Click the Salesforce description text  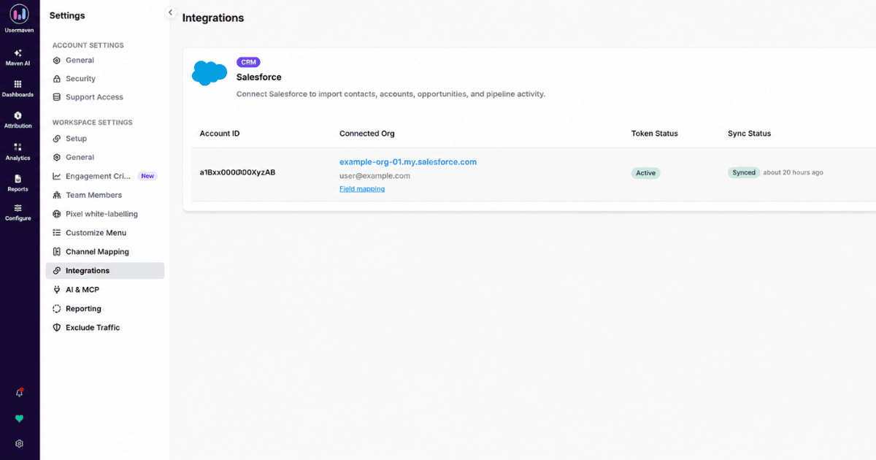tap(391, 94)
